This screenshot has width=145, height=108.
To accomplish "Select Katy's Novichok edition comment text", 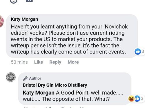I will tap(69, 39).
